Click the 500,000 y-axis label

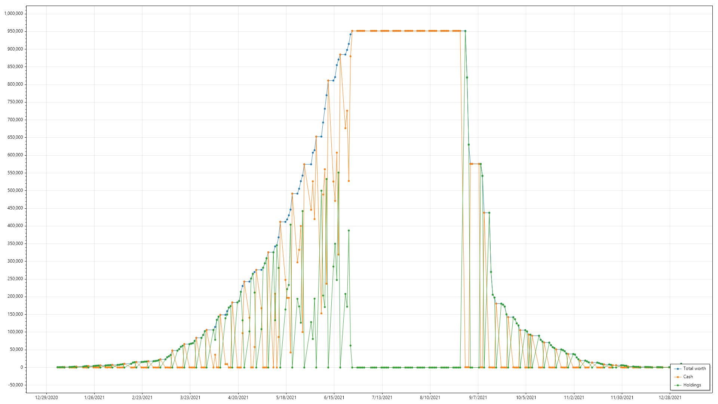(15, 190)
